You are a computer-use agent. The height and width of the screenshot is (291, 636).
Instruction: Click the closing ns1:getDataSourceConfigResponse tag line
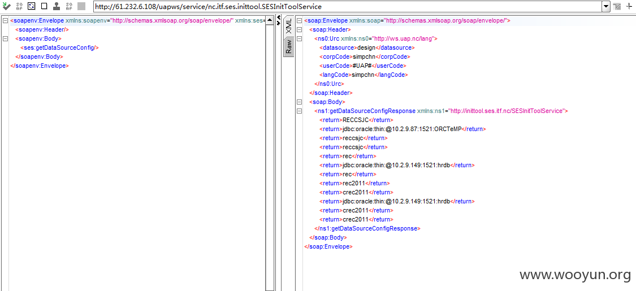(367, 229)
